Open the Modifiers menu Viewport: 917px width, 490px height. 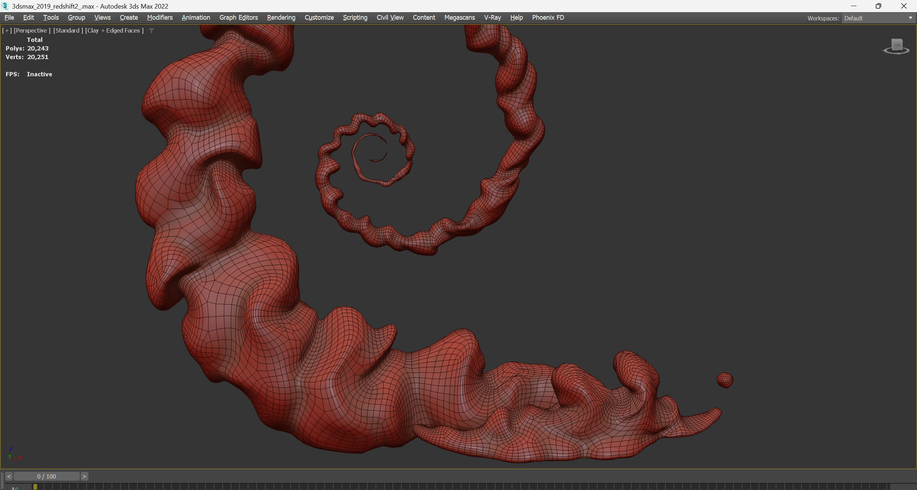click(x=160, y=18)
